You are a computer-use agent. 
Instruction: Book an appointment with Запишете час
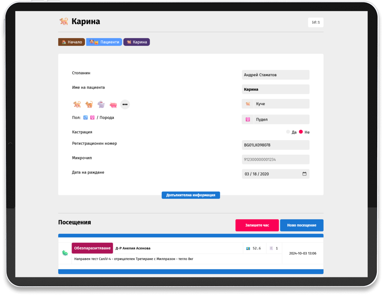click(x=257, y=225)
